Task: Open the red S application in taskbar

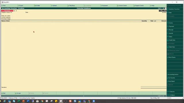Action: (70, 101)
